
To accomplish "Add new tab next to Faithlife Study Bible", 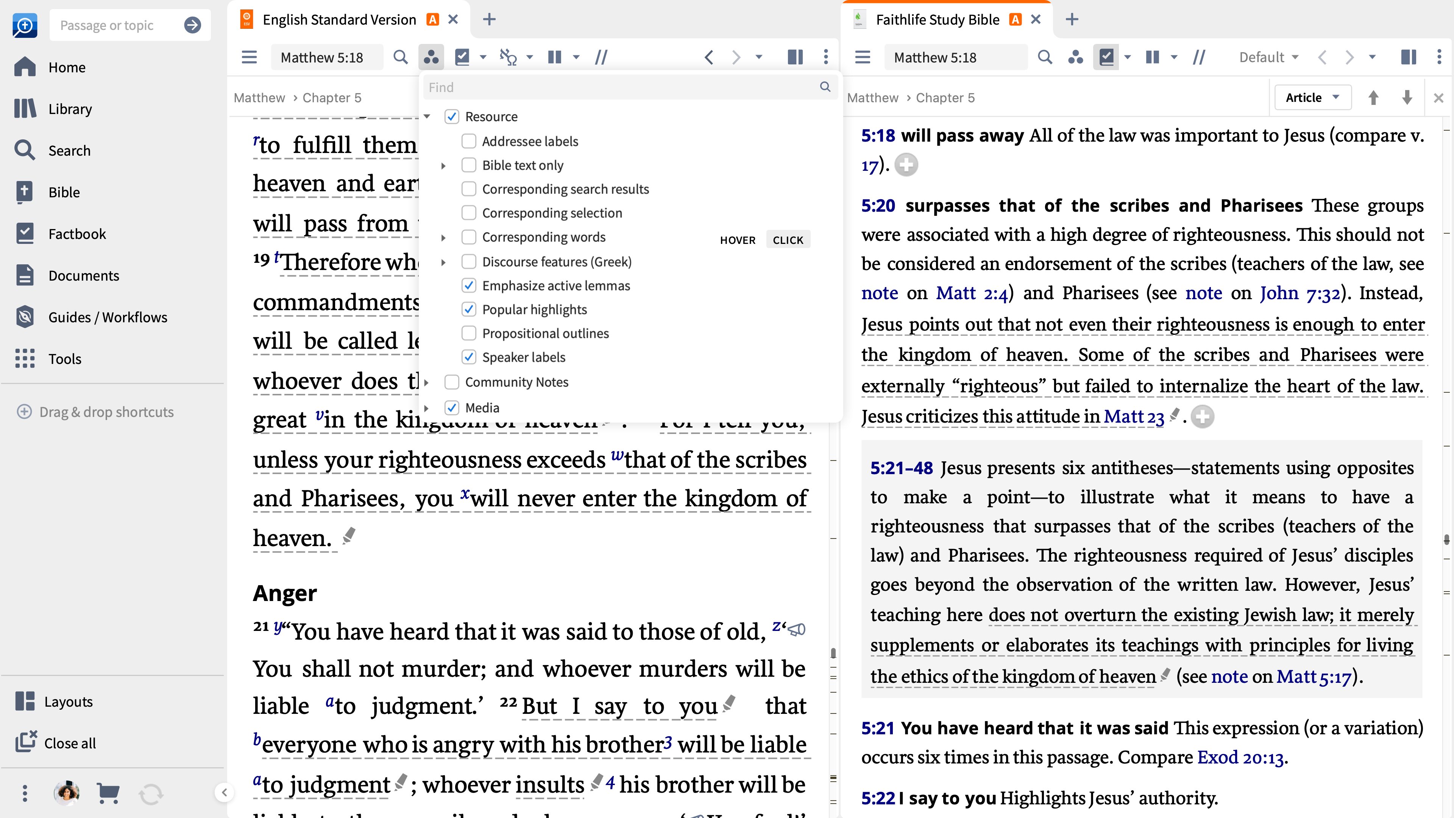I will pyautogui.click(x=1072, y=20).
